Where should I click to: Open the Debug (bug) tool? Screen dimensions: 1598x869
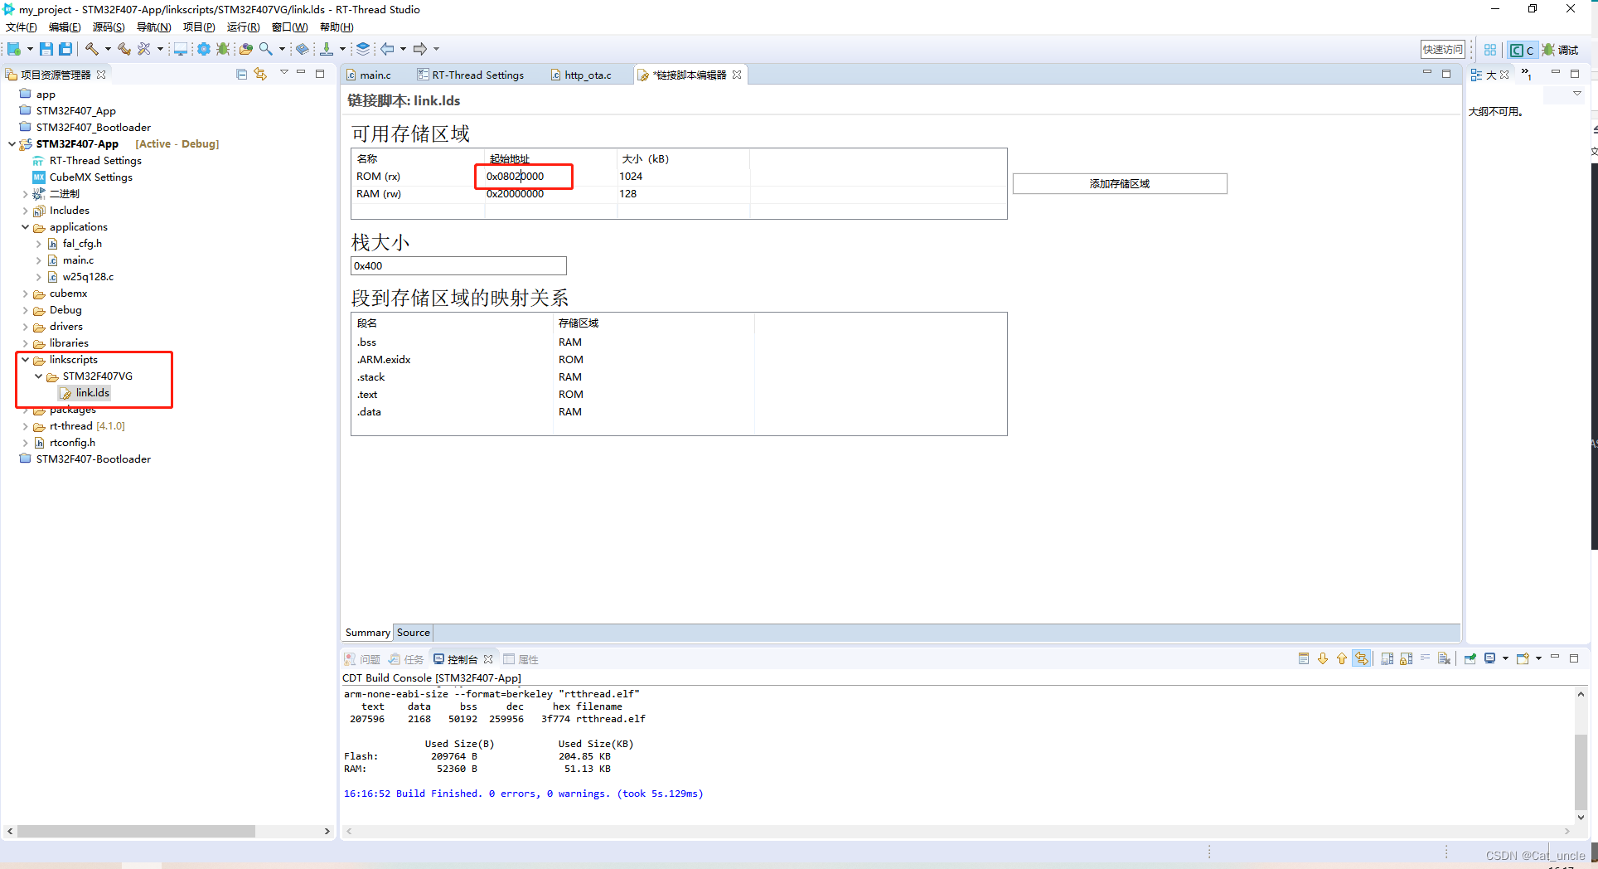pos(223,49)
